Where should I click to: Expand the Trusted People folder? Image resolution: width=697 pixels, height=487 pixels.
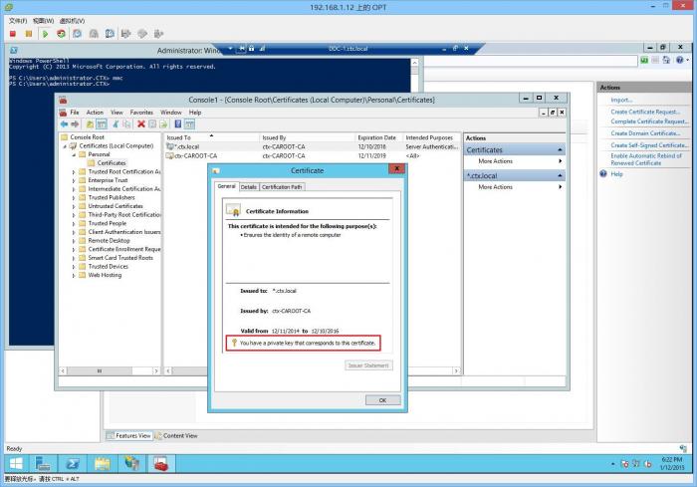coord(74,223)
